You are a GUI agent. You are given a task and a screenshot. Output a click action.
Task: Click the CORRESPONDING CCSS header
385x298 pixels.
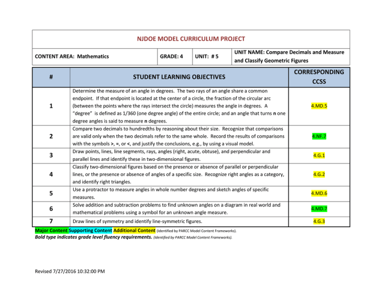click(319, 77)
